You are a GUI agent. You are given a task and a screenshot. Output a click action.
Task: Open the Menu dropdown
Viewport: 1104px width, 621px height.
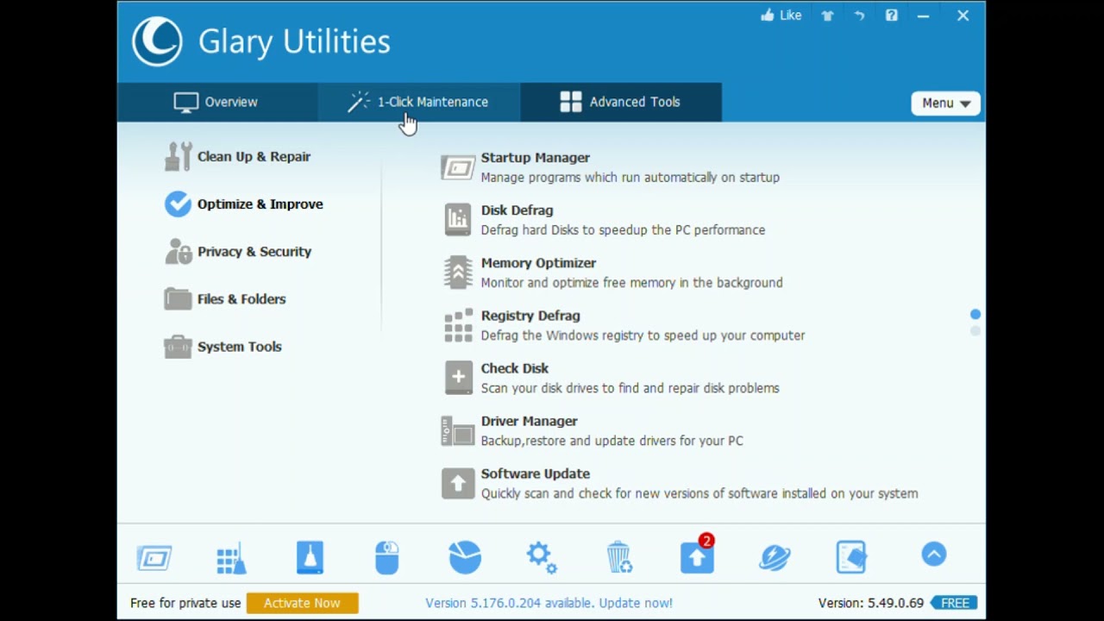(x=945, y=103)
